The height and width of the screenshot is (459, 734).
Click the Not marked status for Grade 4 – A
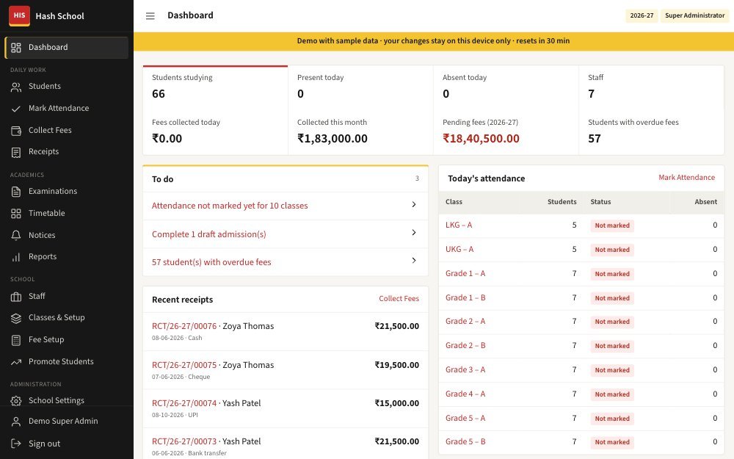pyautogui.click(x=612, y=394)
